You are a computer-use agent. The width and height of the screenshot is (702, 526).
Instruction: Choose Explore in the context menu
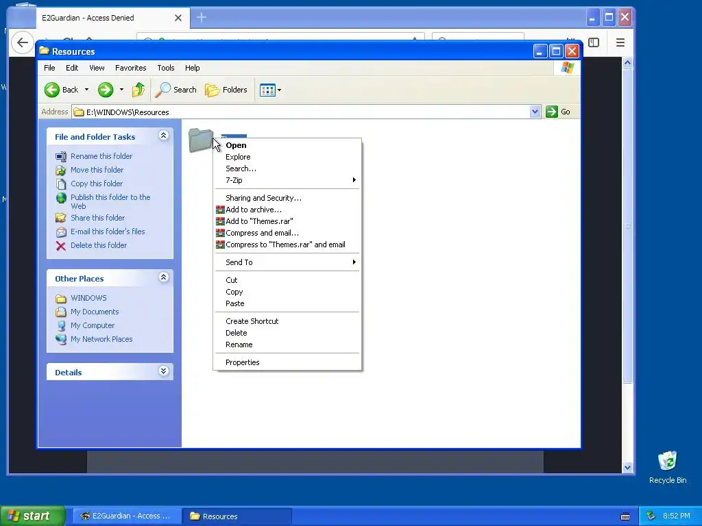tap(287, 157)
